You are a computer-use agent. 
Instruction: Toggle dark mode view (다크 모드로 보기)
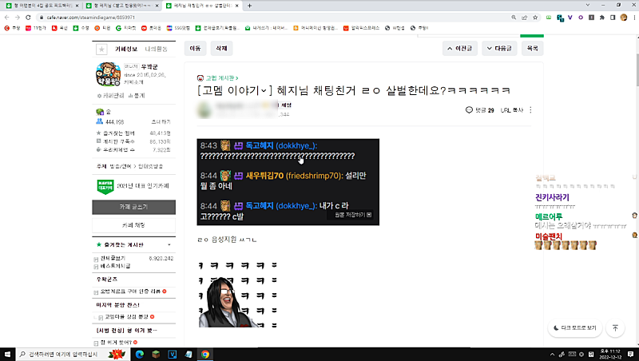pos(575,327)
